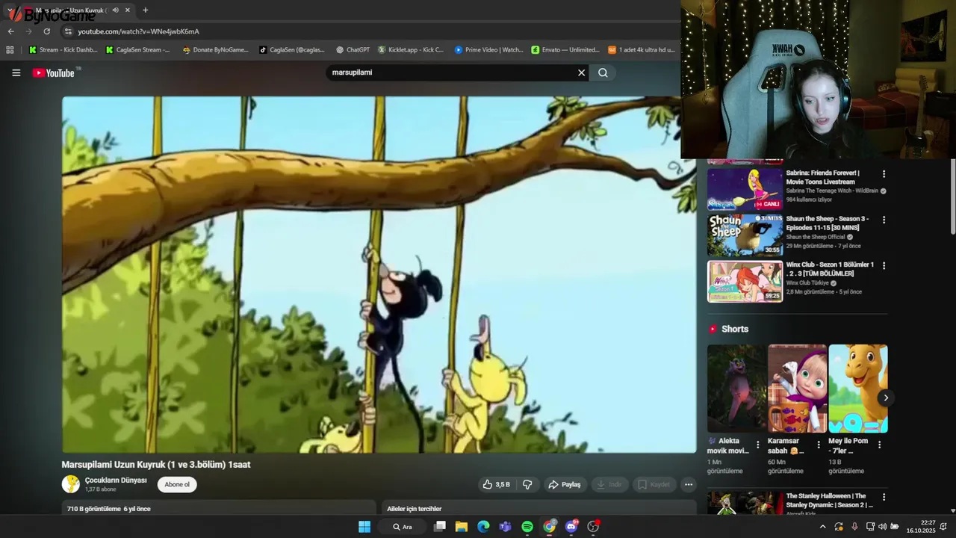The width and height of the screenshot is (956, 538).
Task: Open the YouTube hamburger guide menu
Action: coord(16,72)
